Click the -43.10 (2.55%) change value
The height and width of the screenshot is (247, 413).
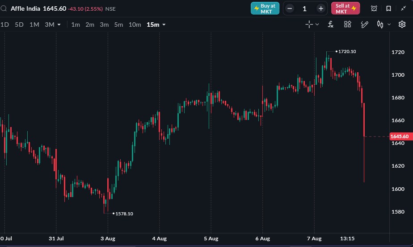point(85,9)
